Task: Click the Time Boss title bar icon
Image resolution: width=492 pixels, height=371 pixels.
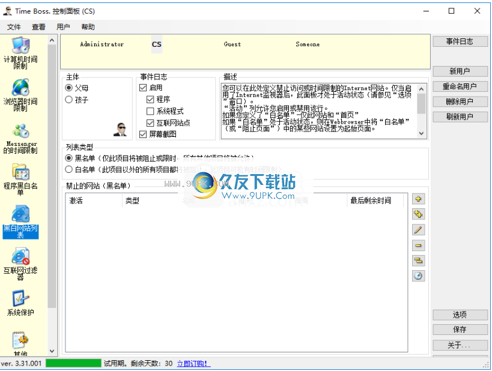Action: click(8, 11)
